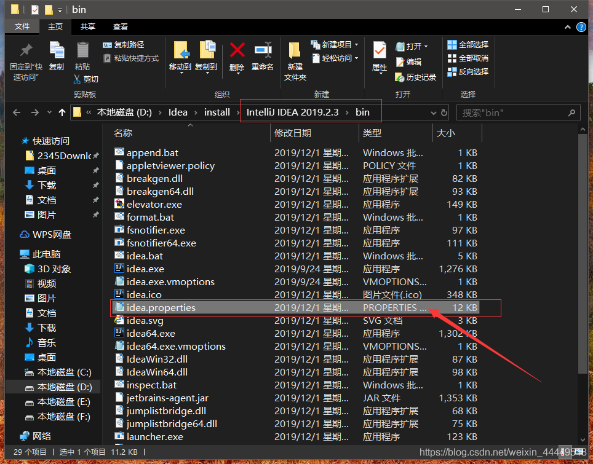
Task: Switch to the Share (共享) tab
Action: [88, 27]
